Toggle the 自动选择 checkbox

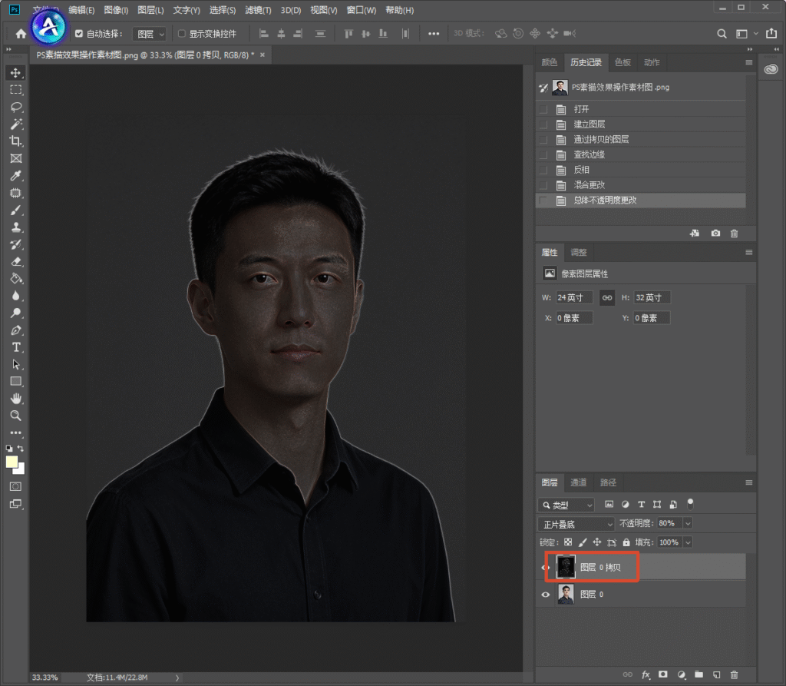pyautogui.click(x=79, y=34)
